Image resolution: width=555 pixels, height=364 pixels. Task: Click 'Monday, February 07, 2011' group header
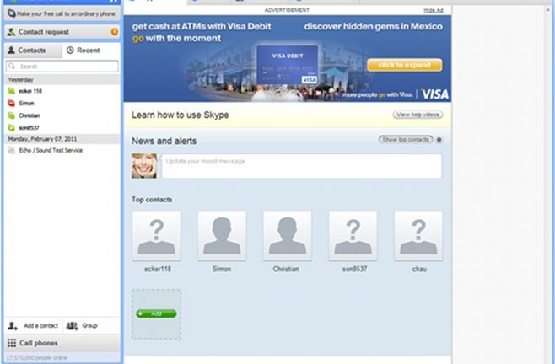(62, 139)
